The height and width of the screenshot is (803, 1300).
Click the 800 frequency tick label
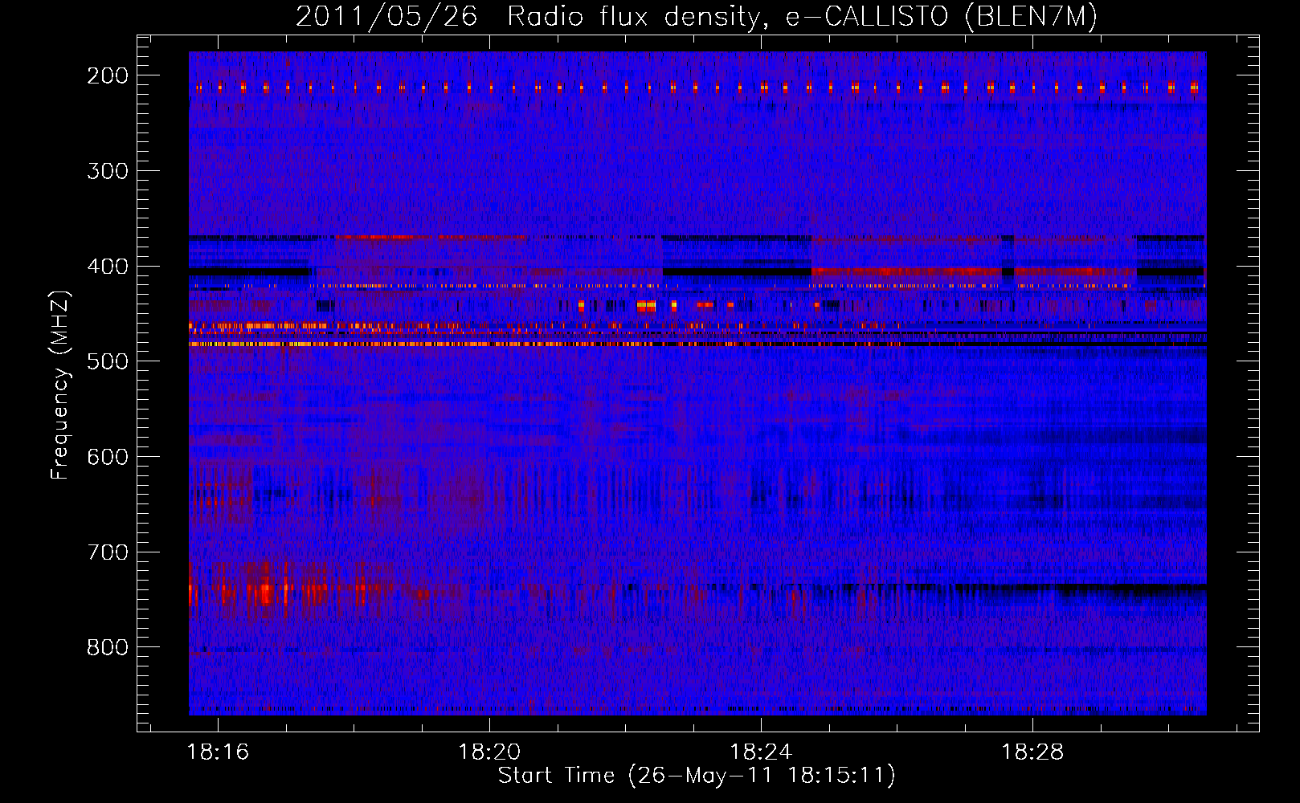(108, 647)
